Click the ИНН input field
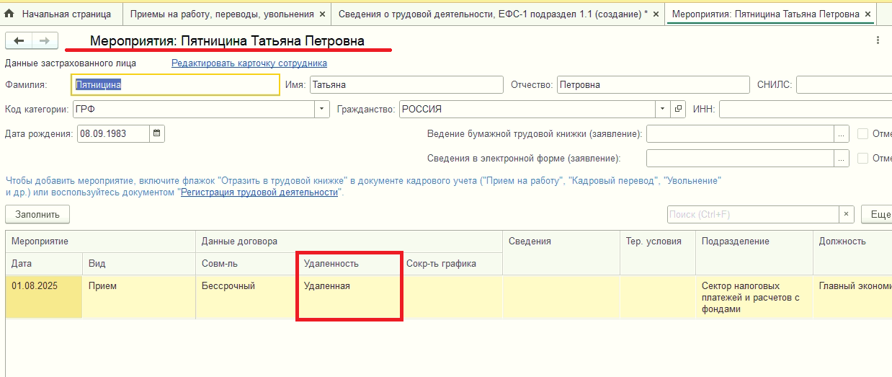The height and width of the screenshot is (377, 892). [806, 110]
